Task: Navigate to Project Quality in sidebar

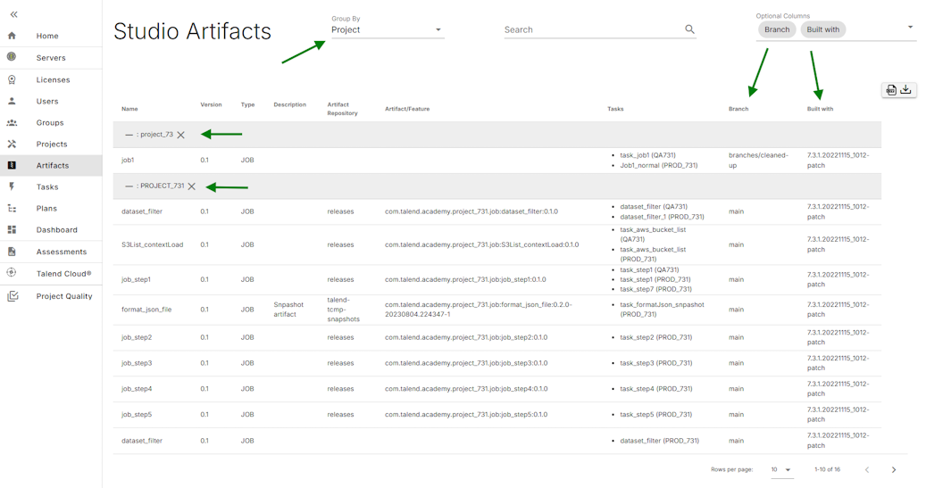Action: coord(63,296)
